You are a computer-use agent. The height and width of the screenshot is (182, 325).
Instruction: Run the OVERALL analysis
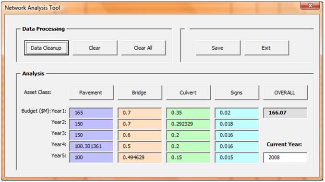286,92
